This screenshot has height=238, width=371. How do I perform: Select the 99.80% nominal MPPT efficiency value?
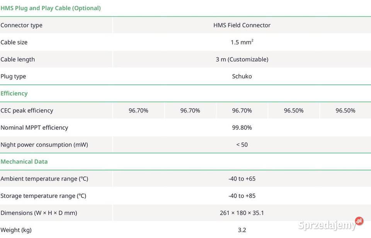[242, 127]
